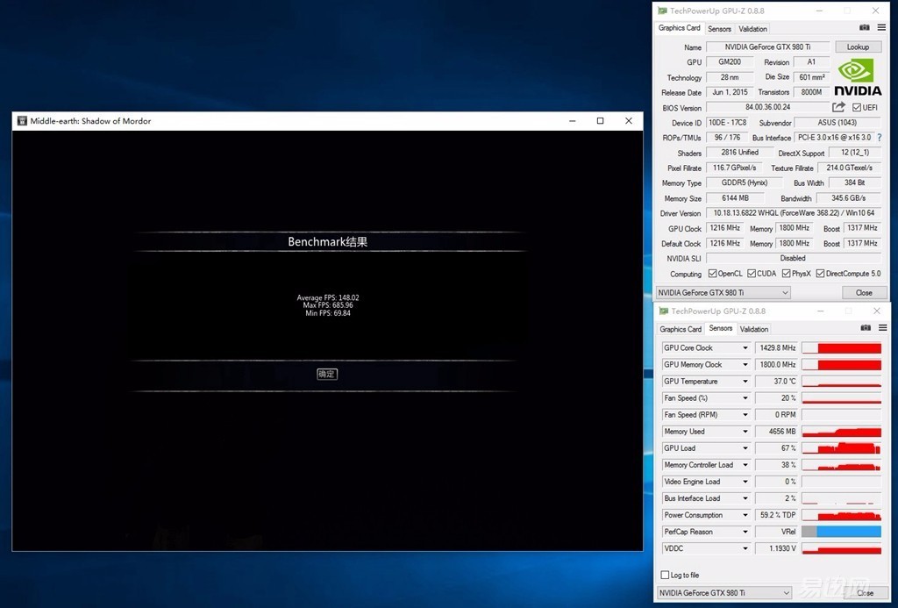Open the Power Consumption sensor dropdown

coord(745,515)
